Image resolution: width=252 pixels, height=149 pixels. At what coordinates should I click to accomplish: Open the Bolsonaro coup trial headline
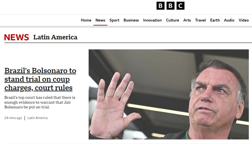[x=40, y=79]
